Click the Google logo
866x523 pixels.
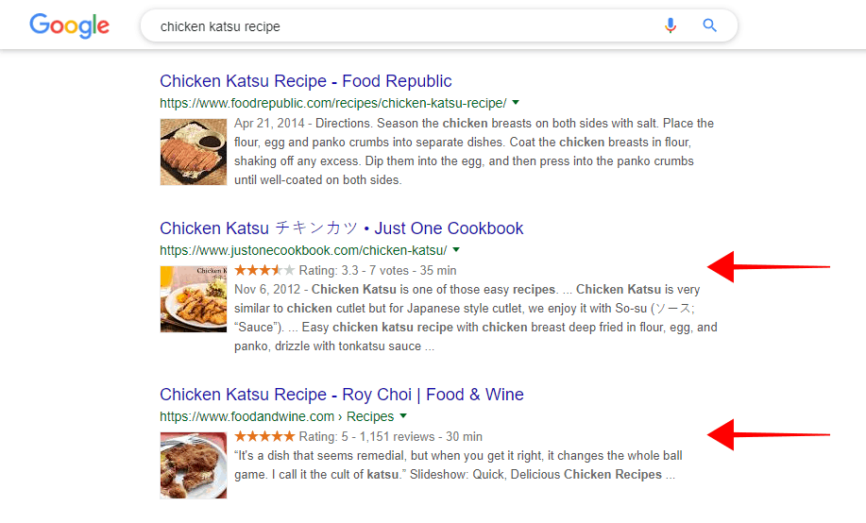pyautogui.click(x=69, y=25)
